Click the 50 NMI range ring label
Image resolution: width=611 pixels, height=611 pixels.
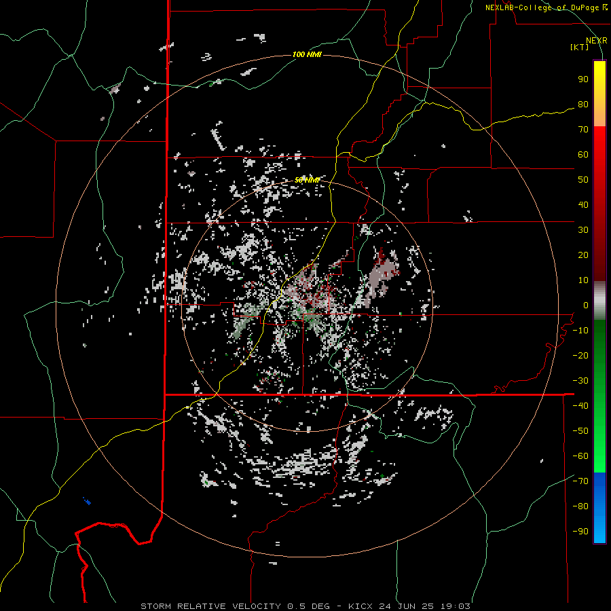pyautogui.click(x=307, y=180)
